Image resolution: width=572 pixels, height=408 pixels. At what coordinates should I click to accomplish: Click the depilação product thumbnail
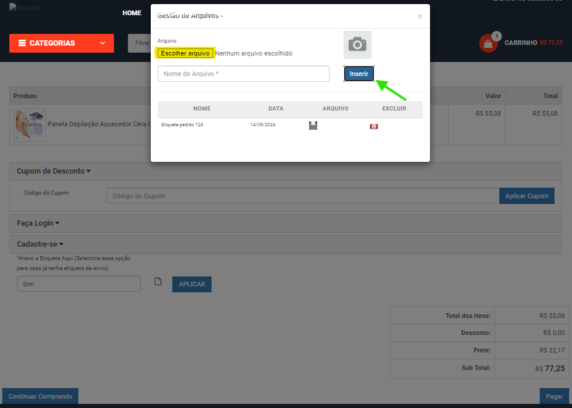(x=29, y=124)
